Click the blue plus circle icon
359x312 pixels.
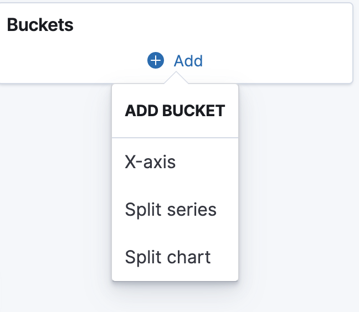pyautogui.click(x=156, y=60)
